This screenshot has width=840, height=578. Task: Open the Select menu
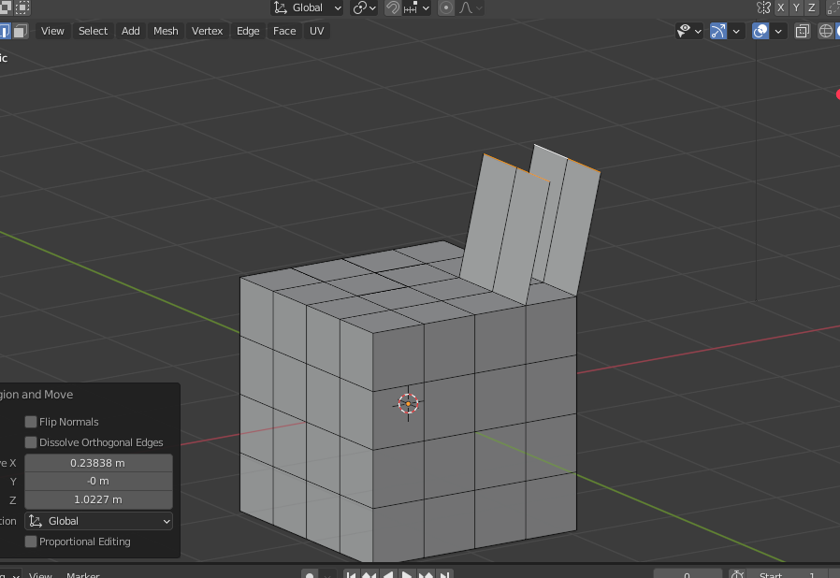point(93,31)
